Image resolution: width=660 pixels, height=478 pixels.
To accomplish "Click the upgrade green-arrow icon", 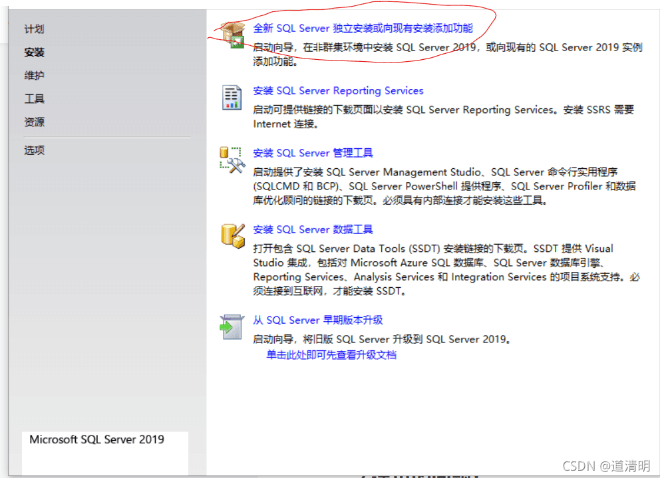I will tap(232, 327).
